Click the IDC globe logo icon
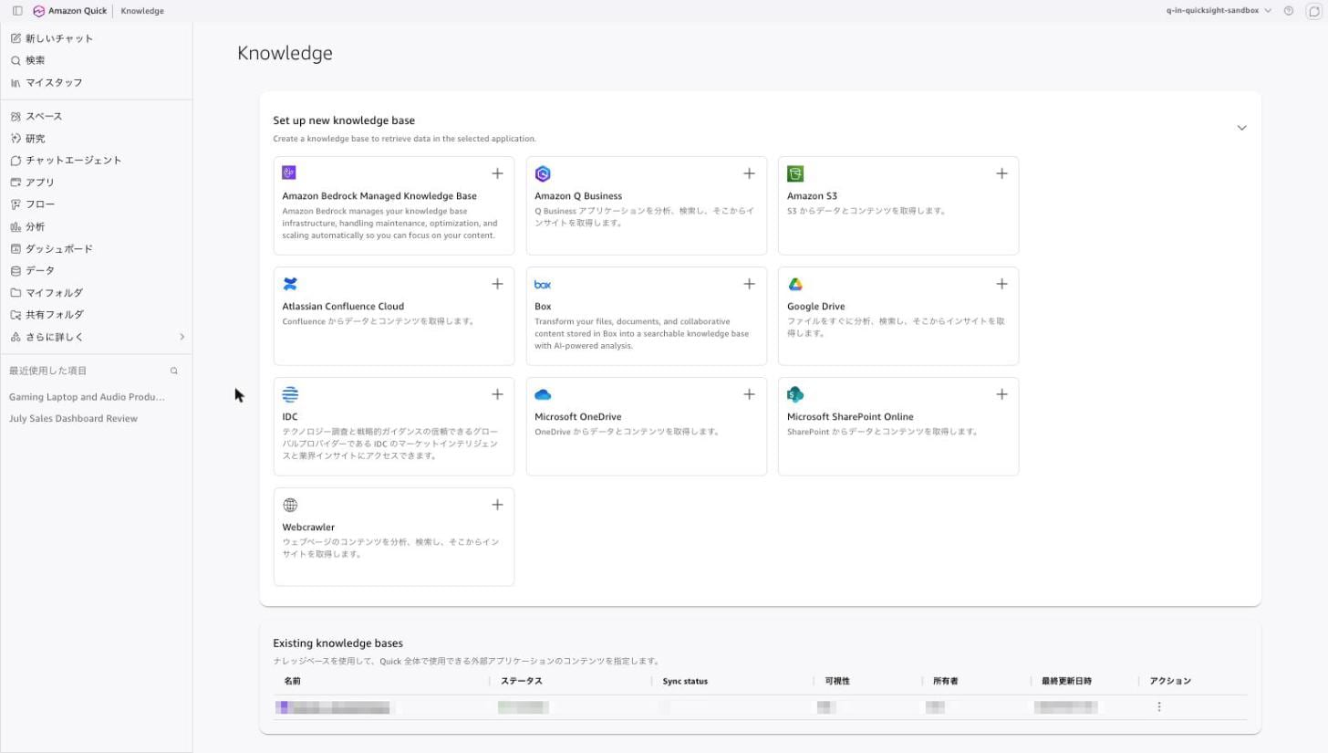 pos(290,394)
